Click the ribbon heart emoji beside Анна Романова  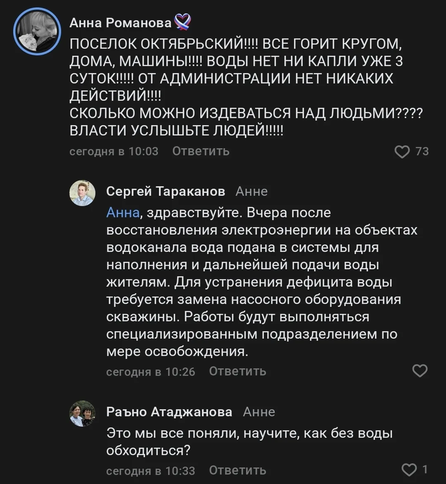click(183, 23)
